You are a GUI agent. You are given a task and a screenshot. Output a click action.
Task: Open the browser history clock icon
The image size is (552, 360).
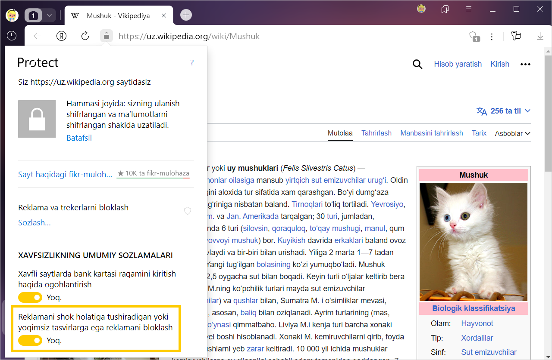pyautogui.click(x=12, y=36)
